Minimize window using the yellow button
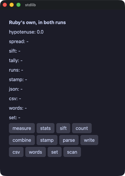Viewport: 125px width, 176px height. 12,5
